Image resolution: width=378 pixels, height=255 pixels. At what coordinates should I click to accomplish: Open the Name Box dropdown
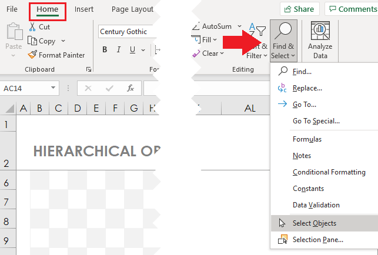53,88
